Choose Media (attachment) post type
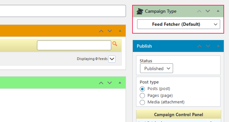 142,102
